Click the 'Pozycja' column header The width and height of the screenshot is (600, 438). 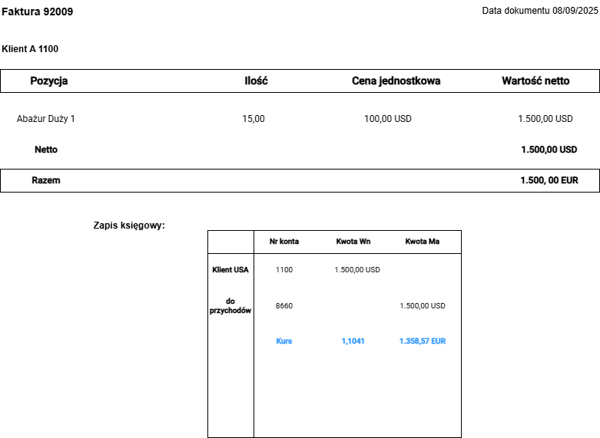click(49, 81)
